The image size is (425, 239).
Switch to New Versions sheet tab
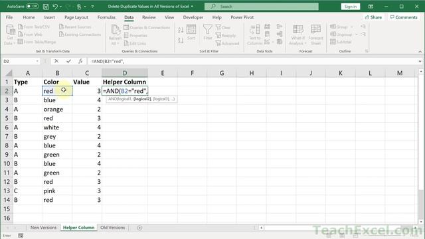(x=43, y=228)
